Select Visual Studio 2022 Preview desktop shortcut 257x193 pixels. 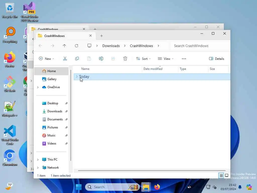coord(29,12)
